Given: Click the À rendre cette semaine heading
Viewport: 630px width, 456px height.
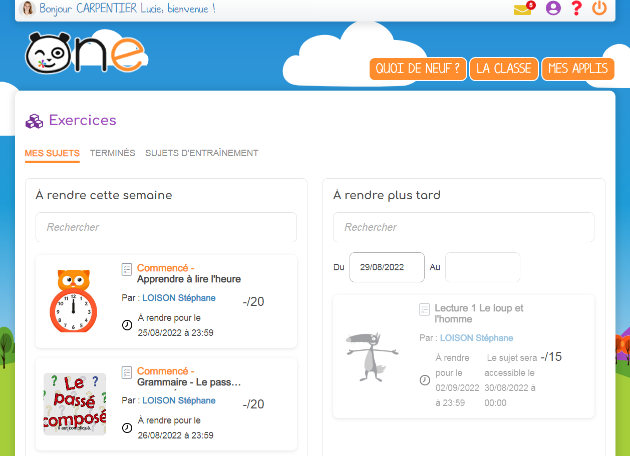Looking at the screenshot, I should point(104,195).
